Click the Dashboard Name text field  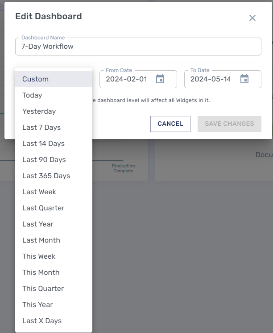[138, 47]
